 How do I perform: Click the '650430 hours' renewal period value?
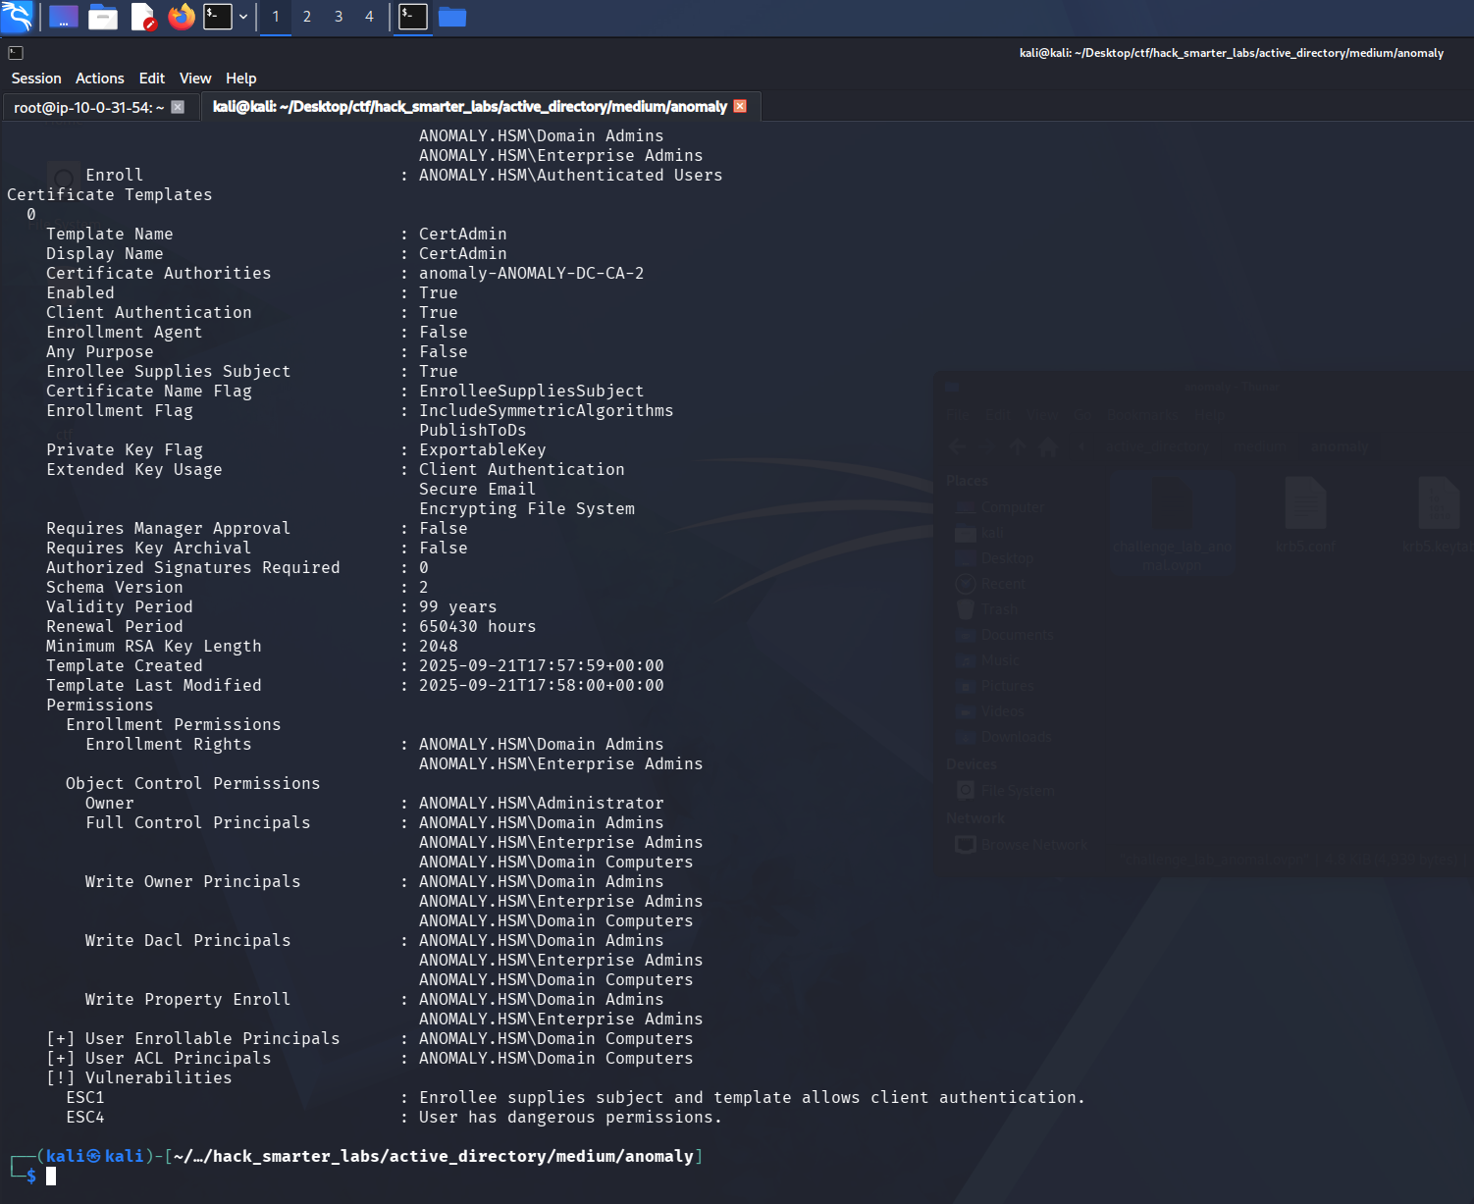(x=478, y=626)
